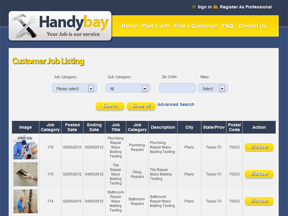Click the Job Title column header

(116, 127)
